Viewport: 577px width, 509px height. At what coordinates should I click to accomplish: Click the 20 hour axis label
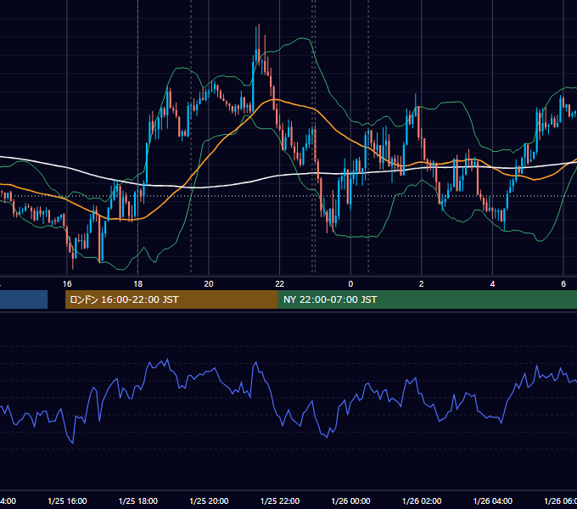point(209,284)
